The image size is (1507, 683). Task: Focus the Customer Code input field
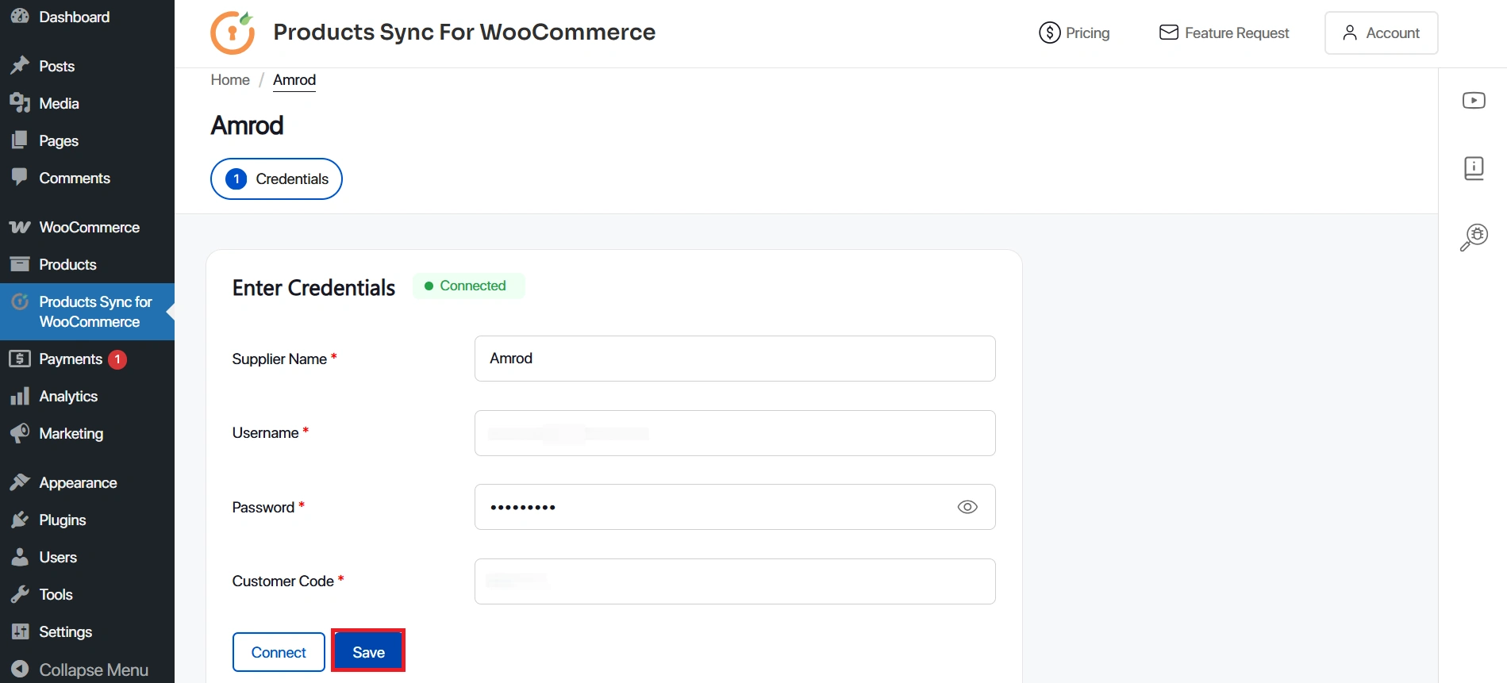735,581
